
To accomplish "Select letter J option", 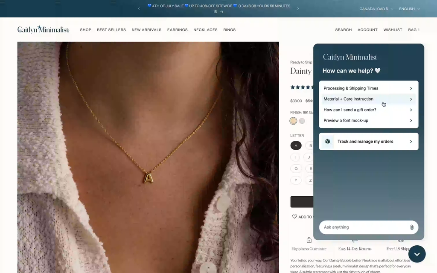I will click(309, 157).
